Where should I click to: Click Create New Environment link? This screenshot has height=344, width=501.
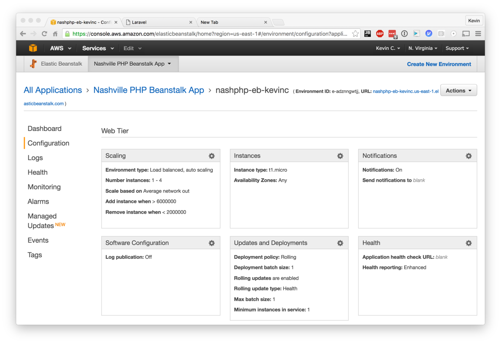click(x=439, y=64)
